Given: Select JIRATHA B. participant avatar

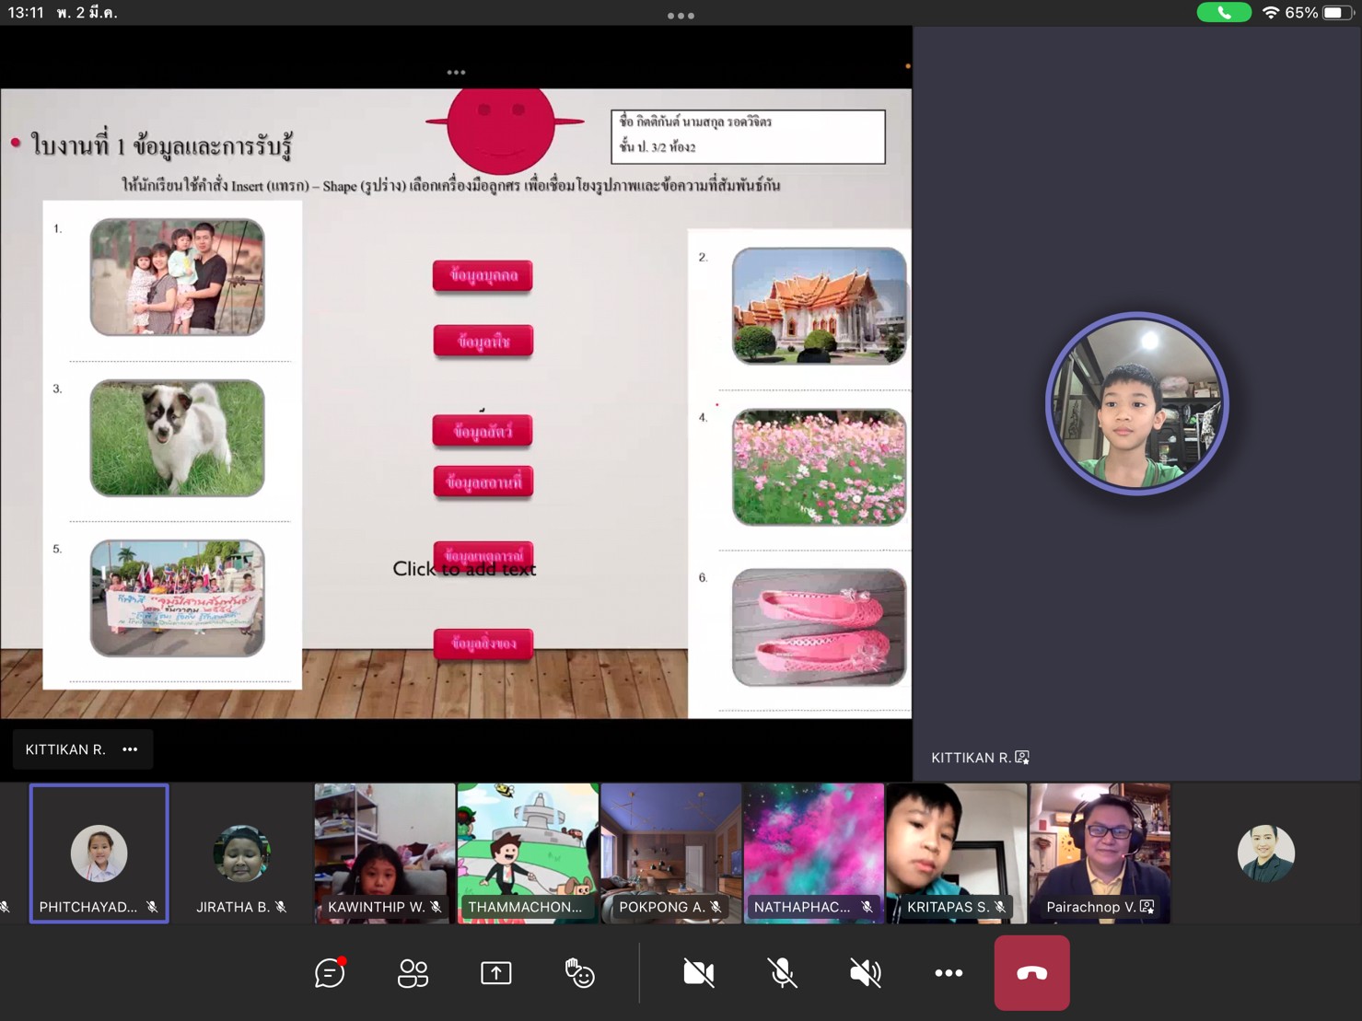Looking at the screenshot, I should pos(241,853).
